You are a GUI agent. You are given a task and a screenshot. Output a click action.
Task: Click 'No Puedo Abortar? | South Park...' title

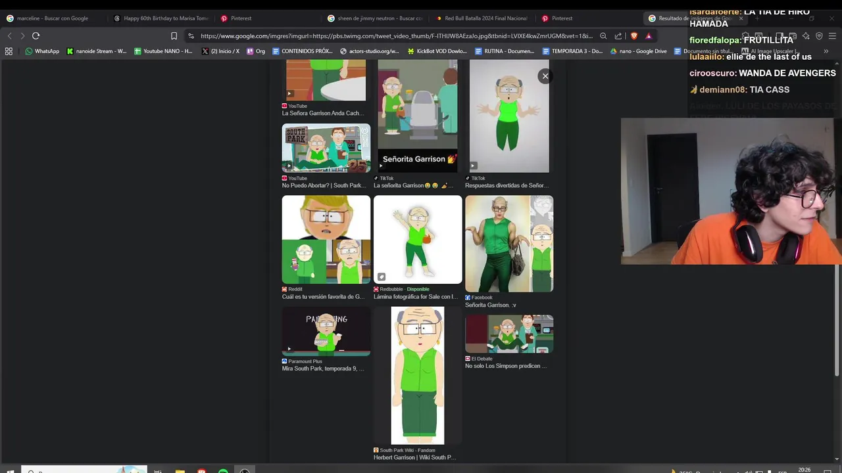tap(324, 185)
